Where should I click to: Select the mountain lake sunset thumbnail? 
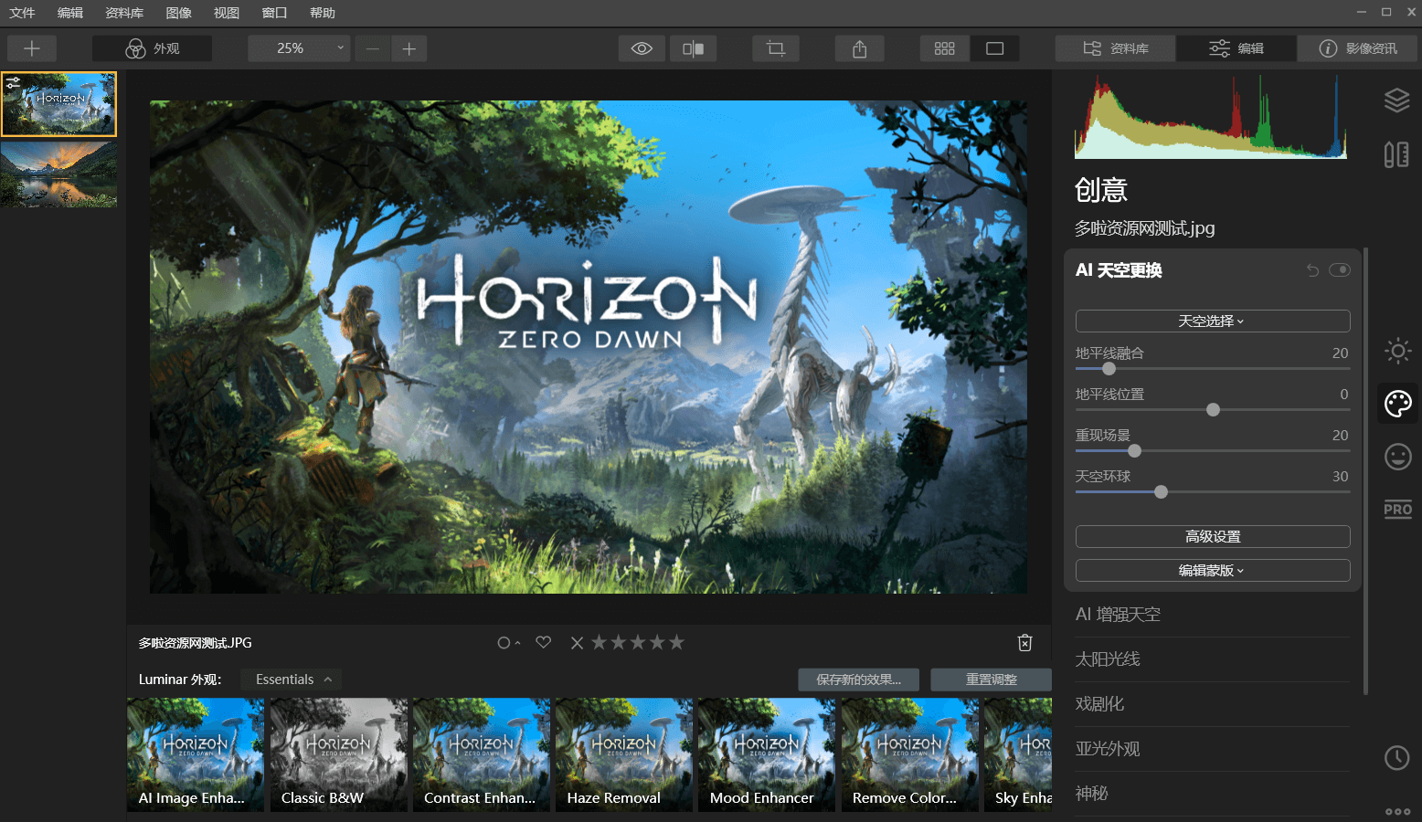tap(59, 174)
